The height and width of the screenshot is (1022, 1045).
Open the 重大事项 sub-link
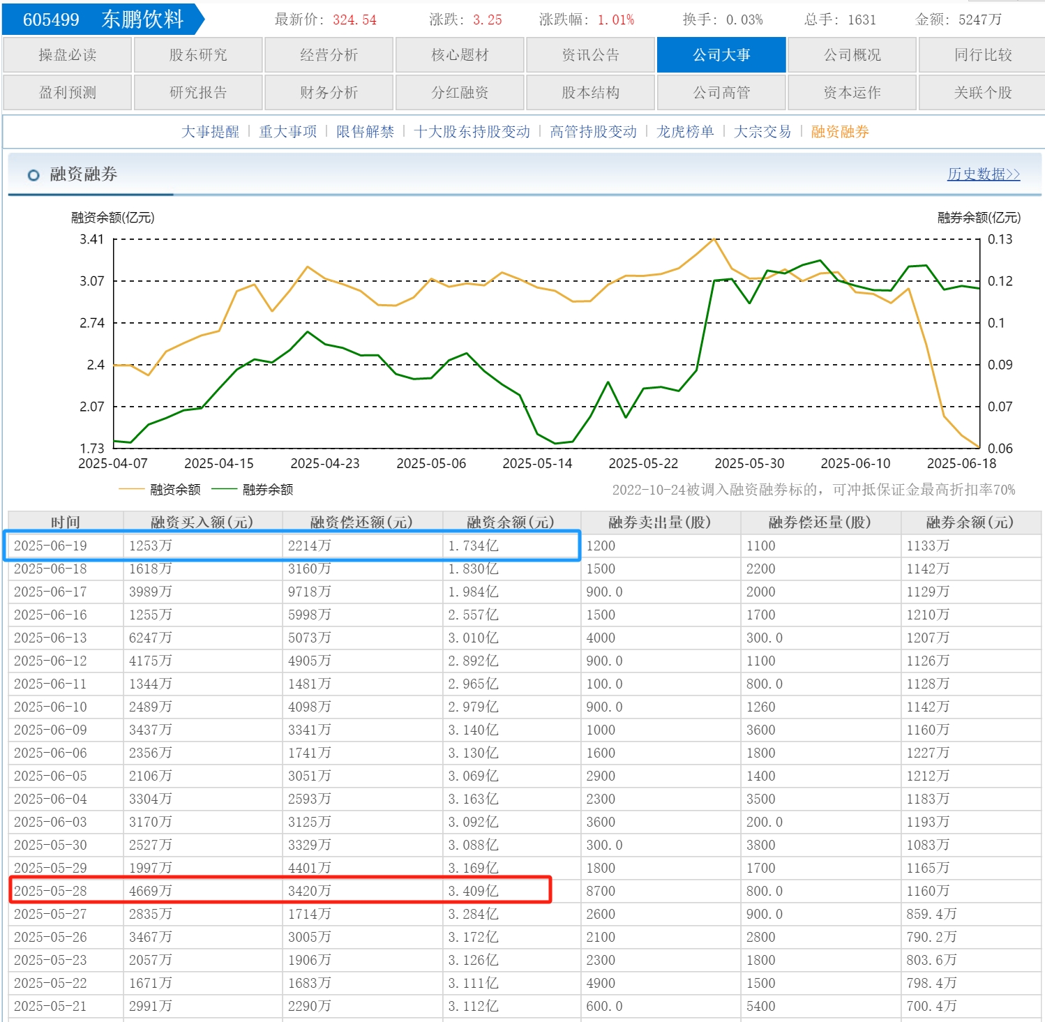[x=288, y=132]
